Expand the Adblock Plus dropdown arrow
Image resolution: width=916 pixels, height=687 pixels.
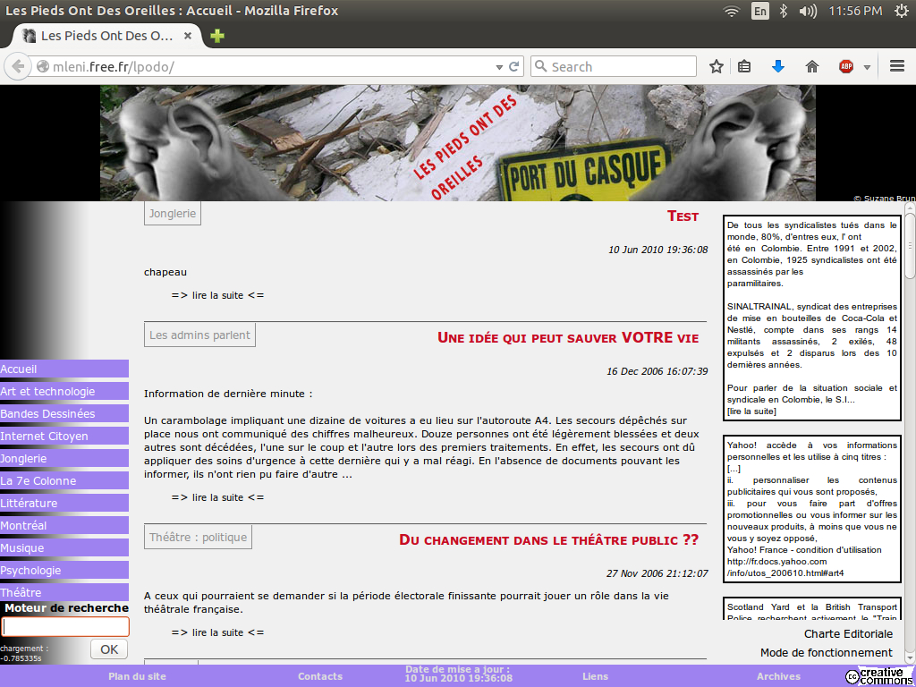click(x=867, y=67)
